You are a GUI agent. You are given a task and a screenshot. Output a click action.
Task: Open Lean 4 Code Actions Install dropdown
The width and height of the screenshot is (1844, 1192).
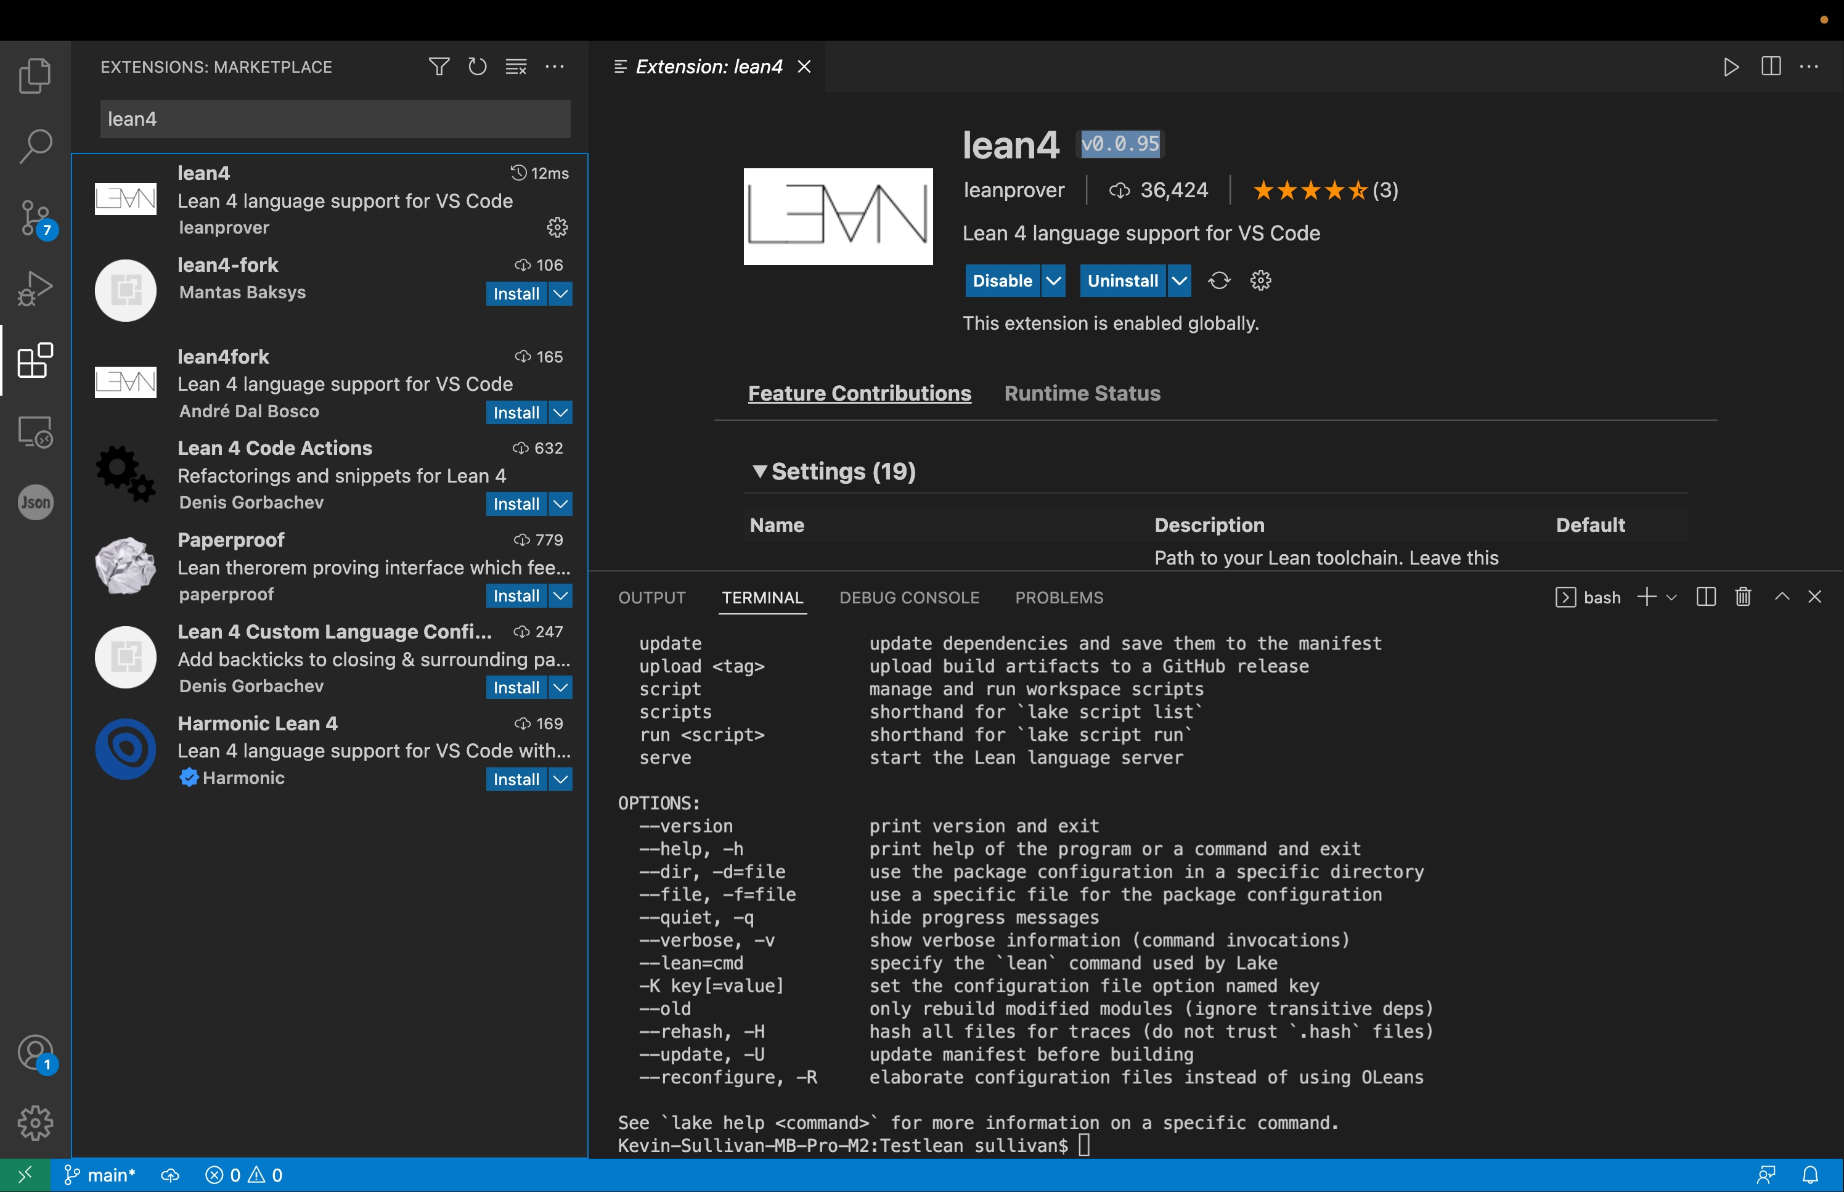tap(561, 504)
